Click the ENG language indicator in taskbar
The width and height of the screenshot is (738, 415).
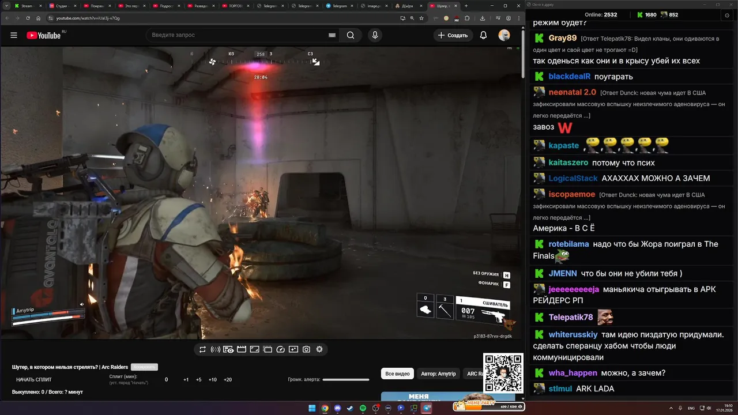point(691,408)
